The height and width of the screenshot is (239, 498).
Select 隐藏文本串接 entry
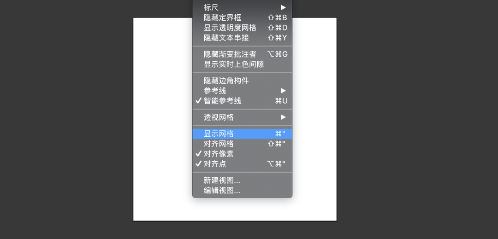pos(243,38)
